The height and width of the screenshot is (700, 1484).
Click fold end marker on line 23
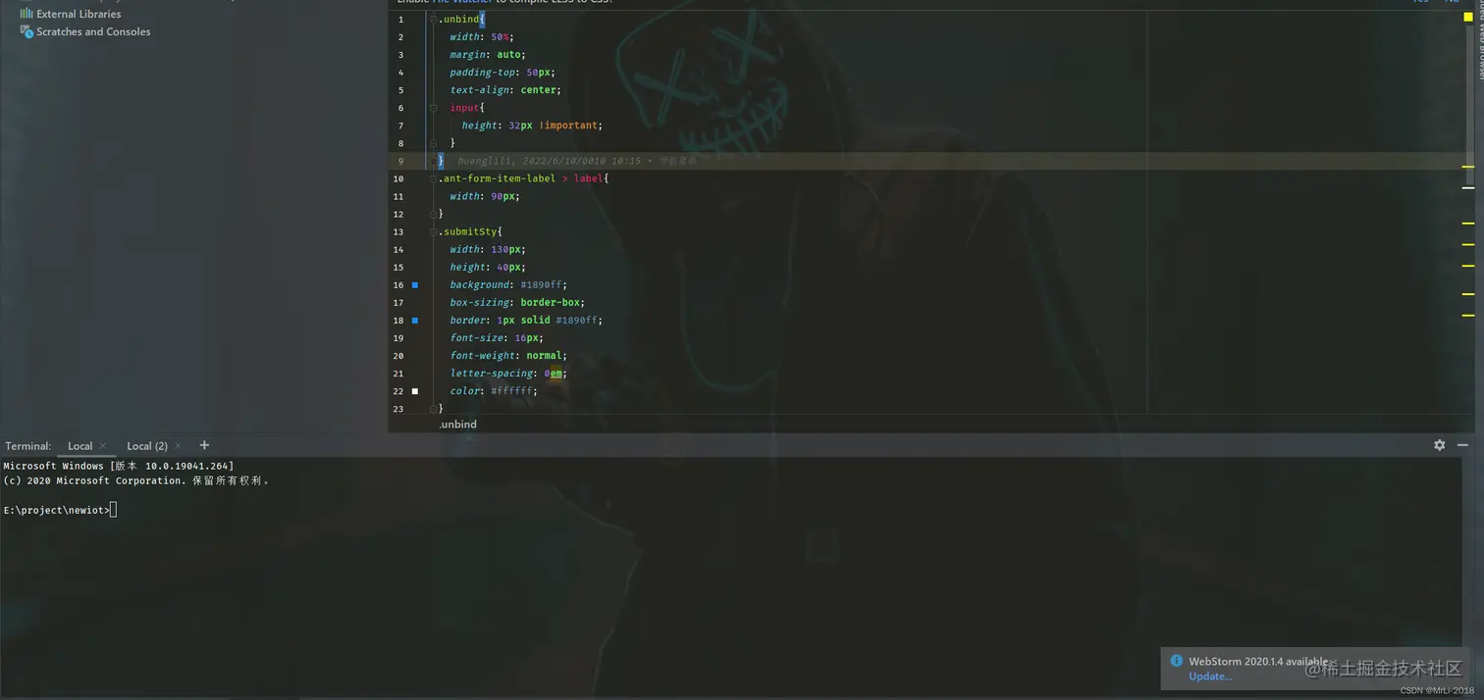click(433, 408)
